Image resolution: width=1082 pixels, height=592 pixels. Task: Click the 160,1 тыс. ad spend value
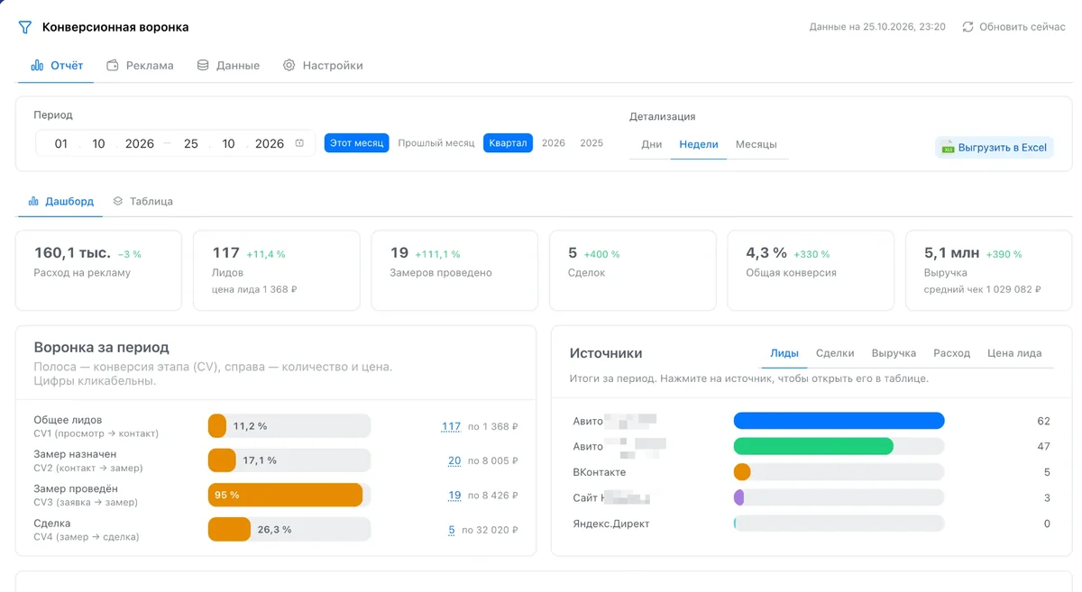coord(72,253)
